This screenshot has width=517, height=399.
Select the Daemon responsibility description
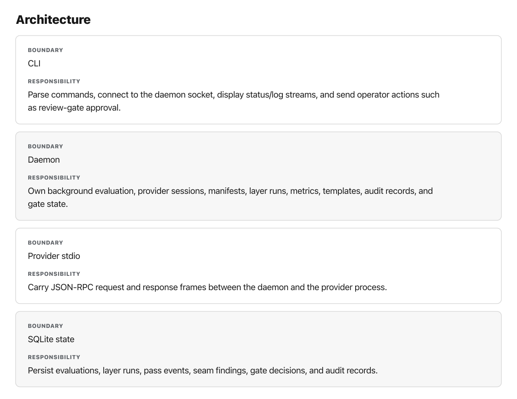pos(230,197)
